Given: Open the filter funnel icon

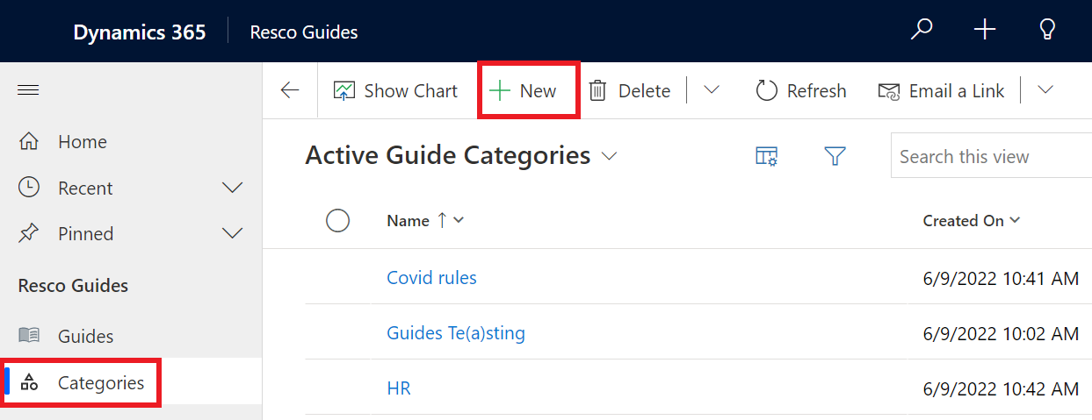Looking at the screenshot, I should pyautogui.click(x=835, y=156).
